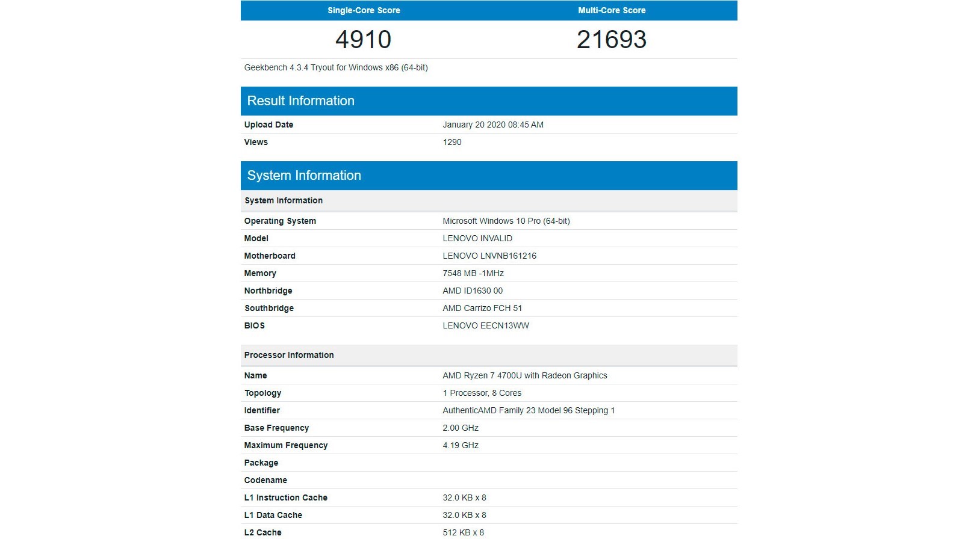Click the 2.00 GHz value
The width and height of the screenshot is (956, 539).
click(x=461, y=428)
